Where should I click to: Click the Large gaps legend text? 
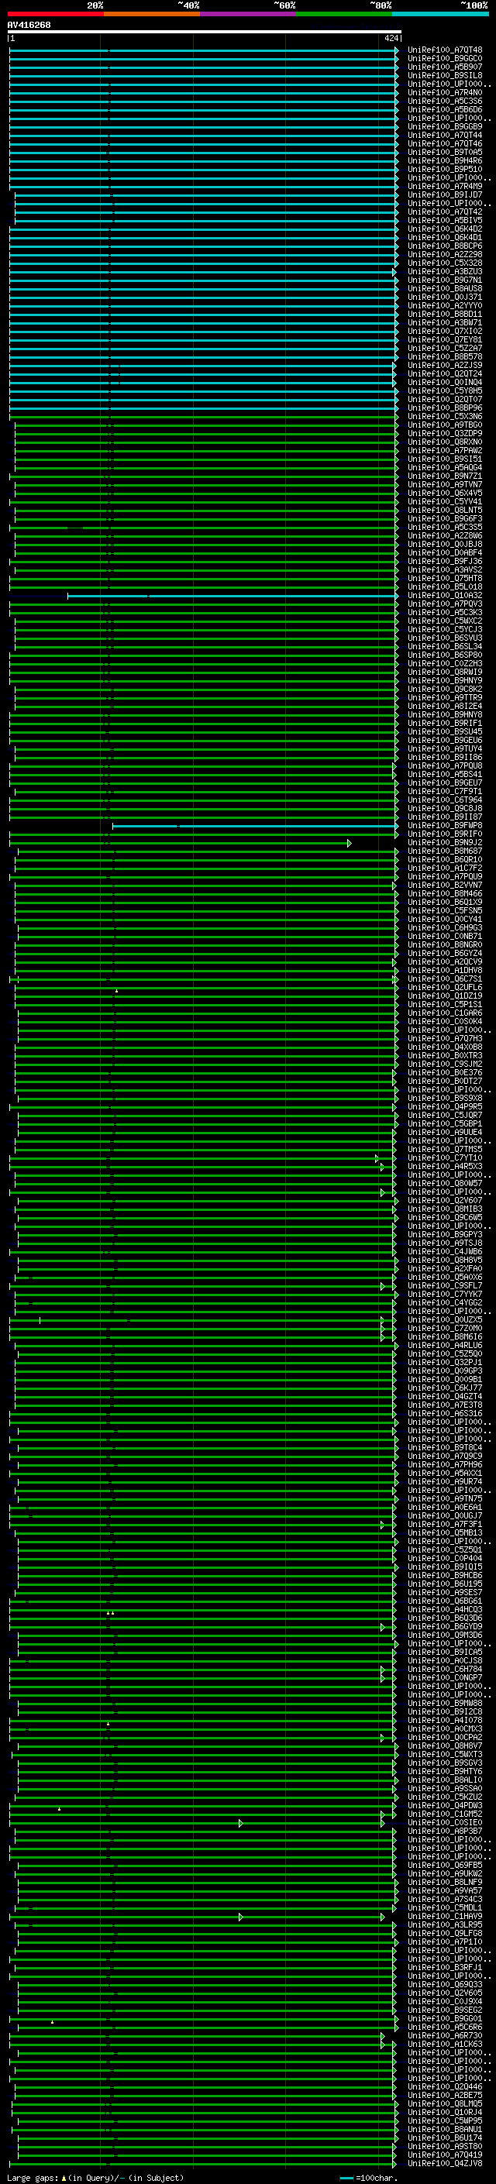[x=95, y=2178]
